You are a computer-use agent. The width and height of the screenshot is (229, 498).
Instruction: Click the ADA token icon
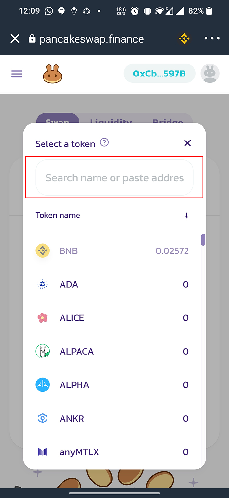click(x=43, y=284)
